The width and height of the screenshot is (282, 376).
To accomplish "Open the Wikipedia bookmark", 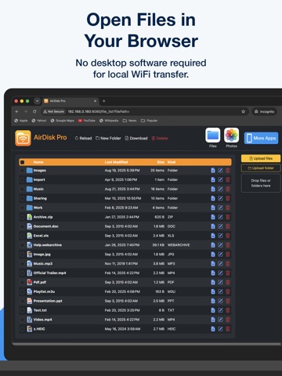I will pos(109,121).
